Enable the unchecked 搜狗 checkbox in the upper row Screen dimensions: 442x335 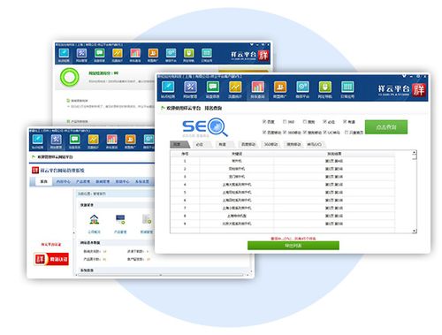(x=305, y=121)
